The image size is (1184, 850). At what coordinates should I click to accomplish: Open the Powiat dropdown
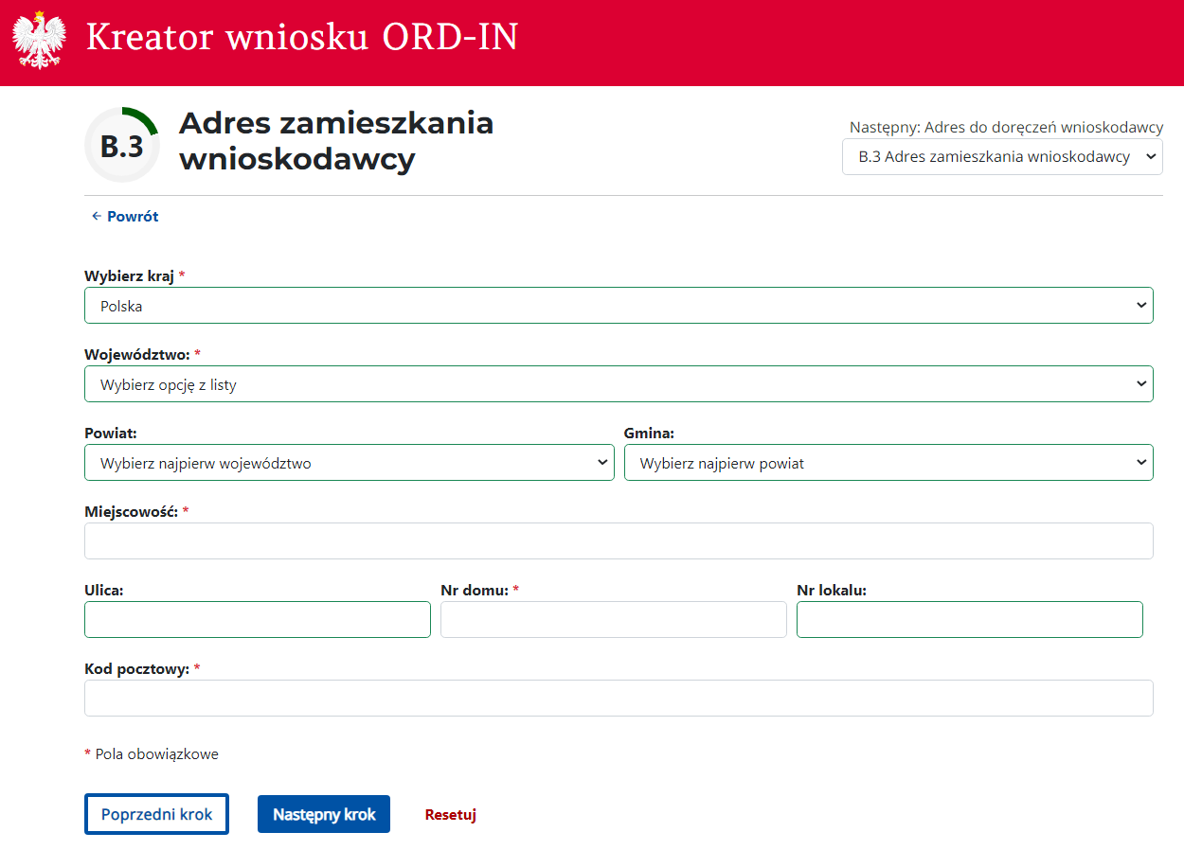pyautogui.click(x=349, y=463)
